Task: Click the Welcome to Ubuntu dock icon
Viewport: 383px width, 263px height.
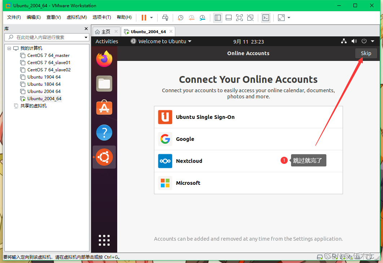Action: click(104, 157)
